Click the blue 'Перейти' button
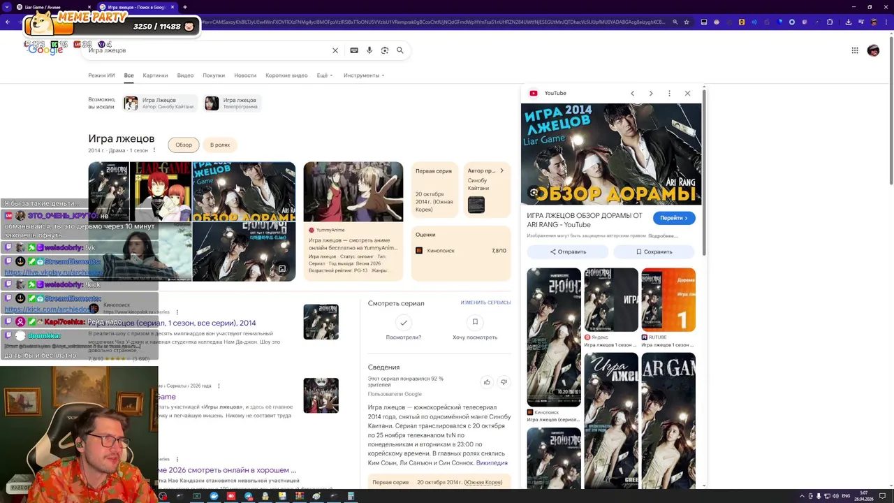 (x=674, y=218)
